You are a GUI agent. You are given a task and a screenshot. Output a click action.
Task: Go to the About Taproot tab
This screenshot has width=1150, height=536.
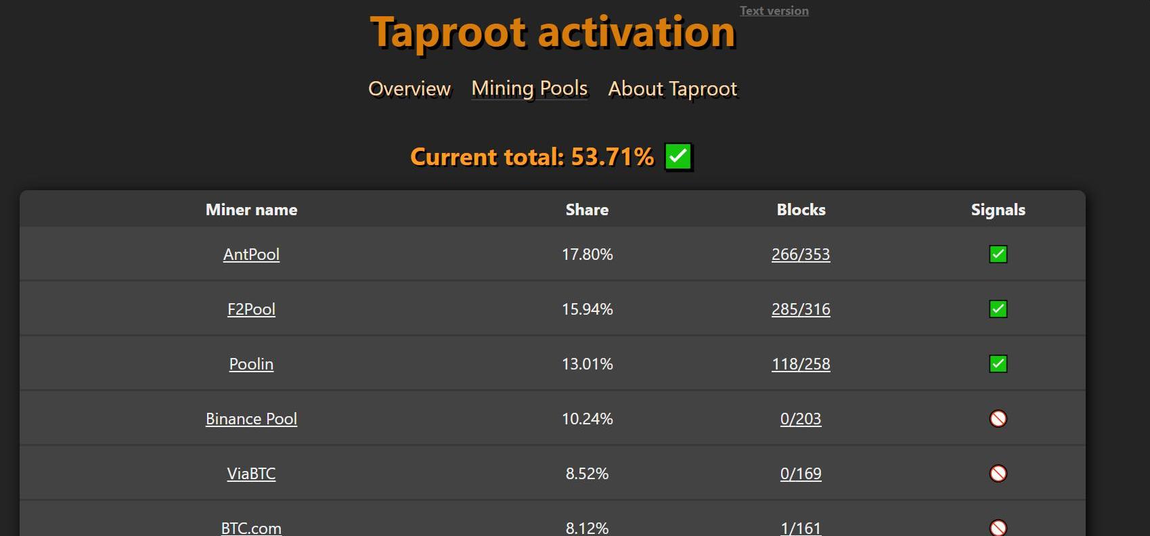(x=673, y=89)
